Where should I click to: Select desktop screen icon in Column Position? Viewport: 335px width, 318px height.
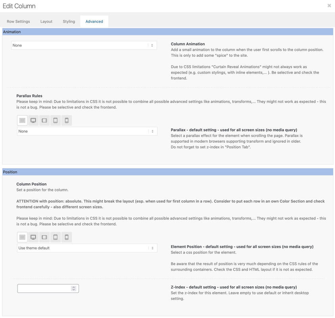point(33,237)
